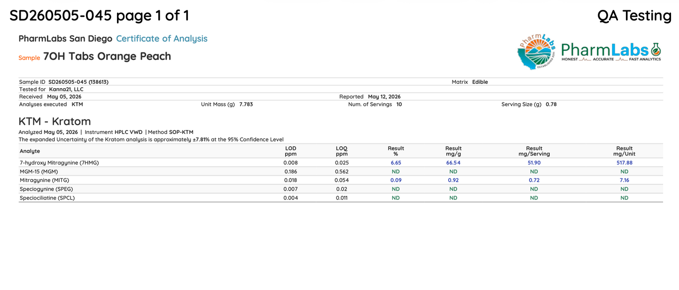Click the Speciociliatine (SPCL) row label
This screenshot has height=290, width=679.
pos(47,198)
